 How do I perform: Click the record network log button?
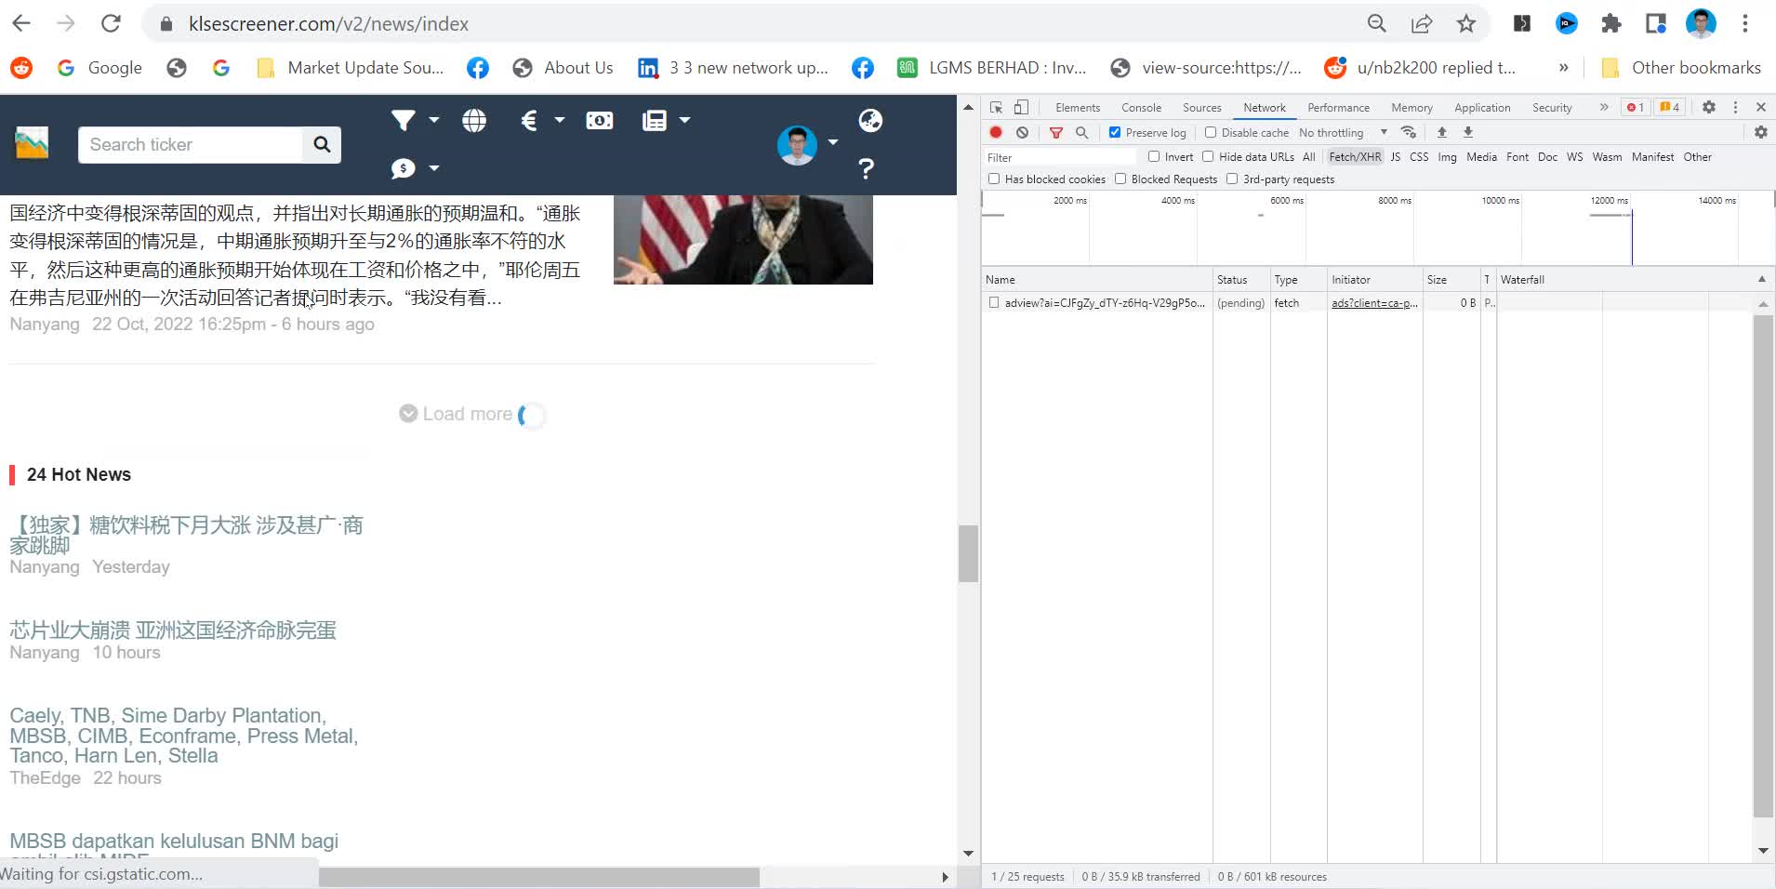click(996, 133)
